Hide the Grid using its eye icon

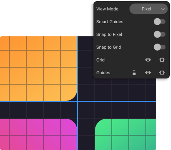[x=148, y=60]
